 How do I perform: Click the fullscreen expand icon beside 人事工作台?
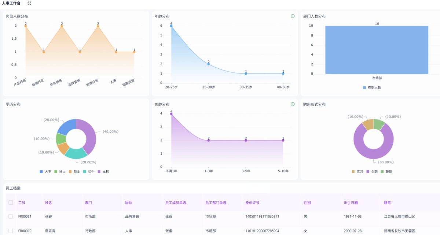point(29,3)
